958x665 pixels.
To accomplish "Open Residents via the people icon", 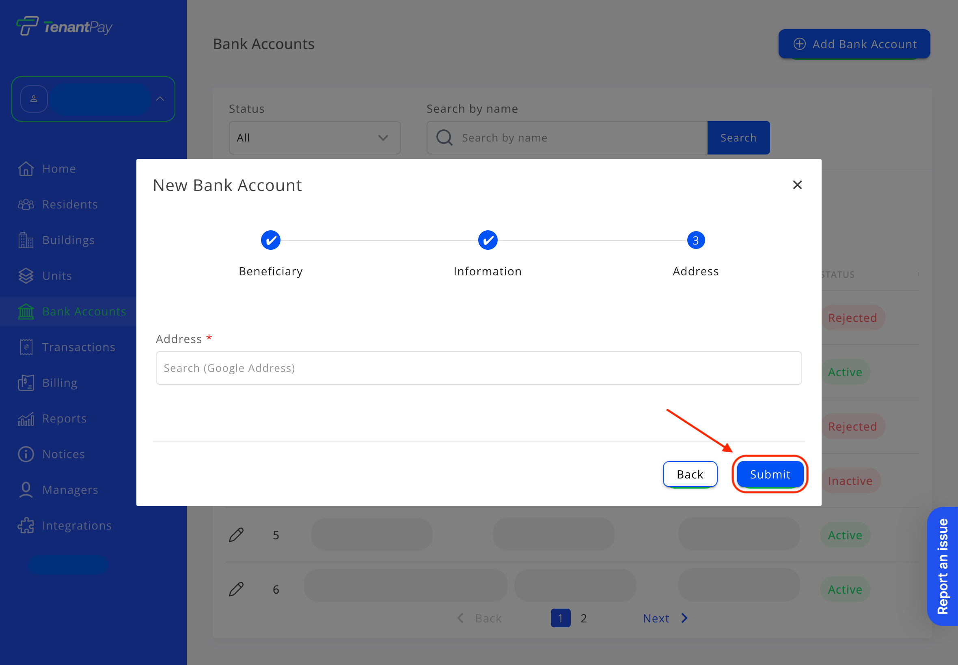I will pos(26,205).
